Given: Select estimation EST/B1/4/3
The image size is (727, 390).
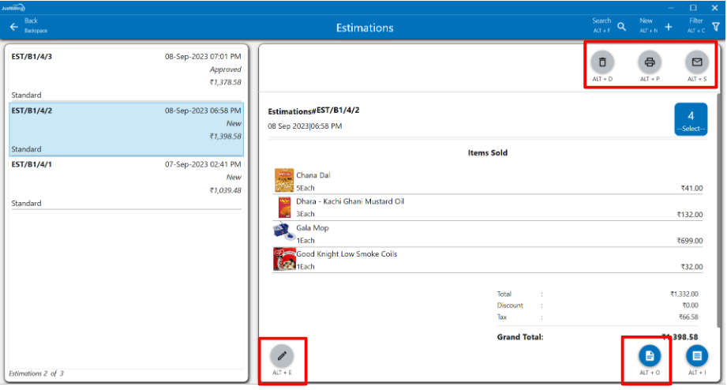Looking at the screenshot, I should point(126,75).
